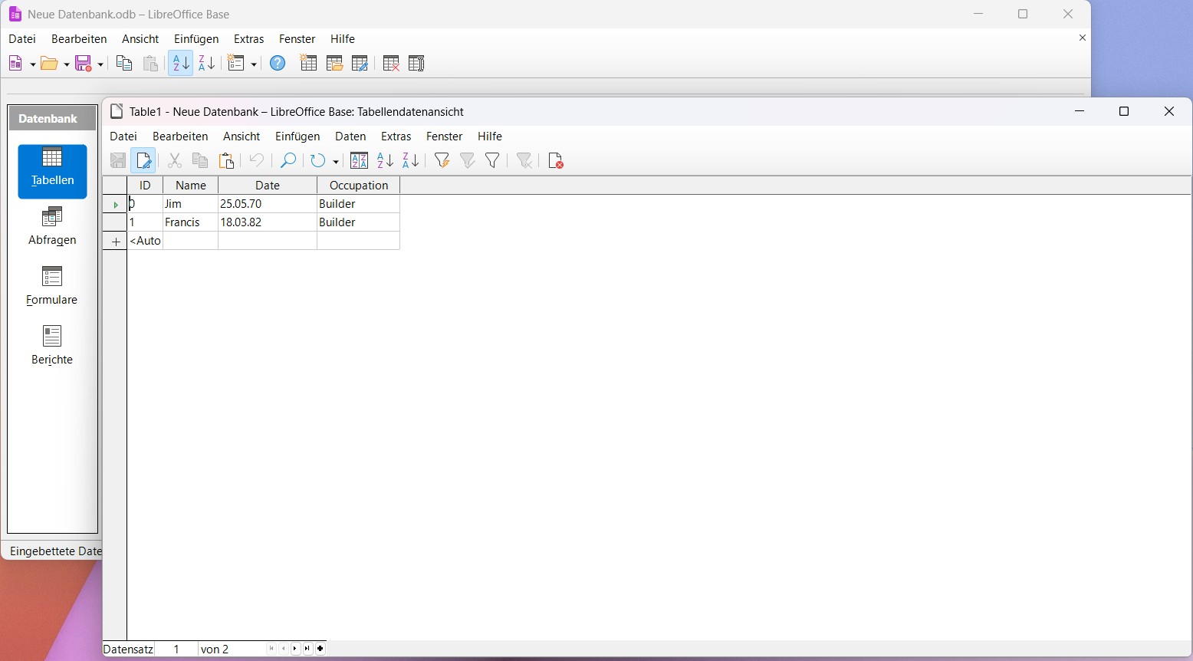
Task: Click the edit table icon in Base toolbar
Action: 360,64
